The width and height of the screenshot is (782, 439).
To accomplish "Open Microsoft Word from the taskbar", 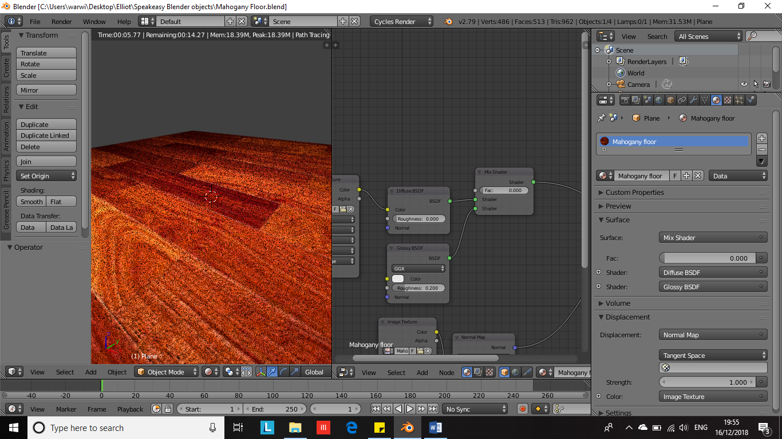I will [436, 427].
